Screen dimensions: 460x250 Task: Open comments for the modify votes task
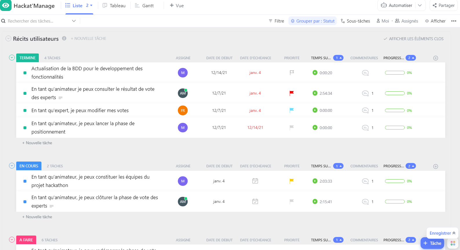pyautogui.click(x=365, y=110)
